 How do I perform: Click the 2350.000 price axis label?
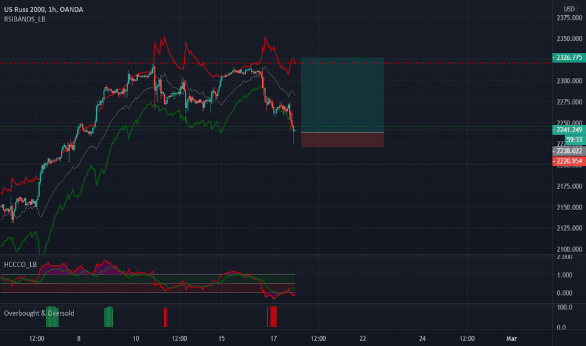point(569,38)
